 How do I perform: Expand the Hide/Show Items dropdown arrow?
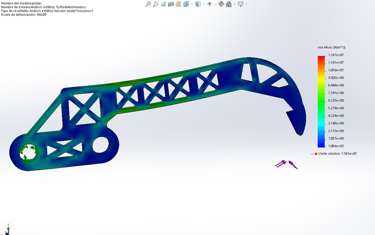tap(215, 4)
